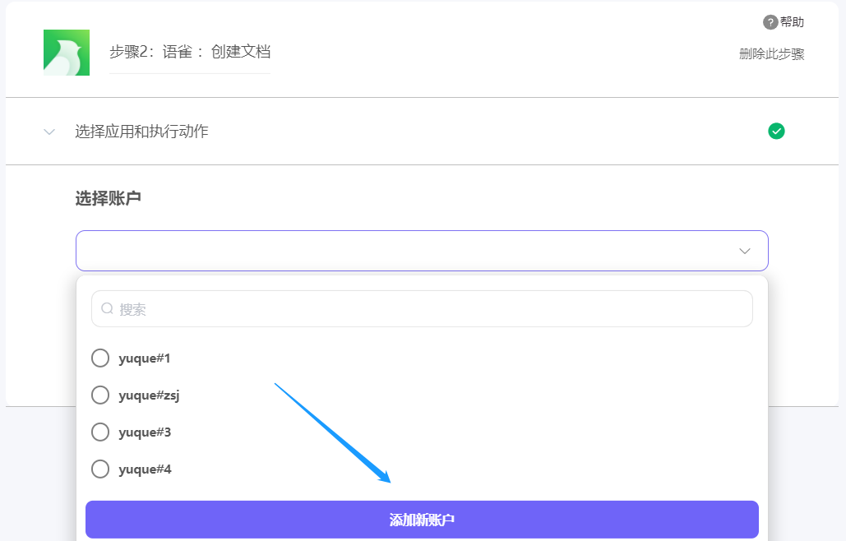Click the yuque#3 label text
This screenshot has width=846, height=541.
click(145, 432)
